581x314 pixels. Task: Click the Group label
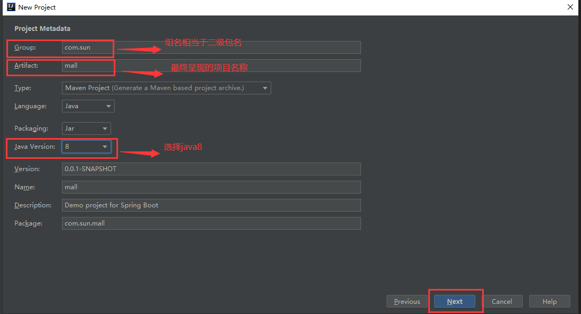[x=25, y=47]
